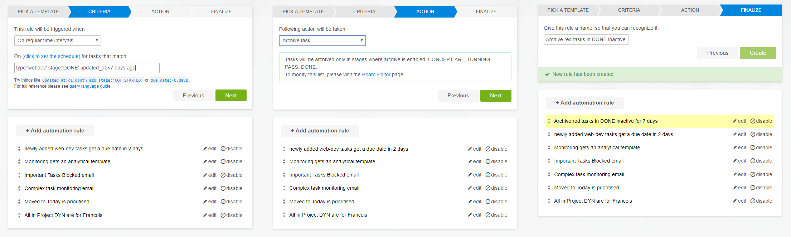Click the drag handle for 'Complex task monitoring email' under the Criteria wizard

[19, 189]
